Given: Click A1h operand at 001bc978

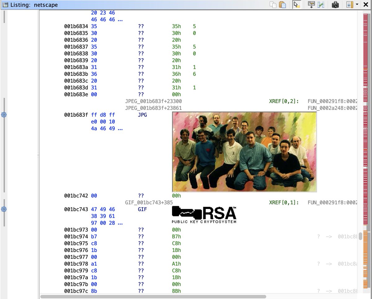Looking at the screenshot, I should [x=176, y=264].
